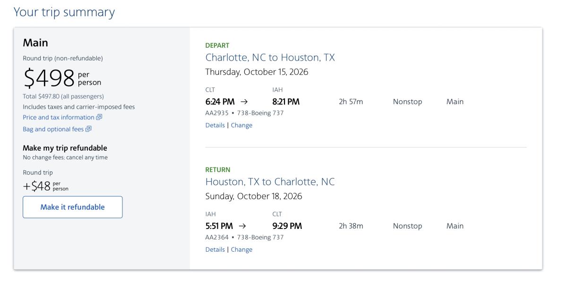Open Price and tax information link
567x281 pixels.
click(59, 117)
